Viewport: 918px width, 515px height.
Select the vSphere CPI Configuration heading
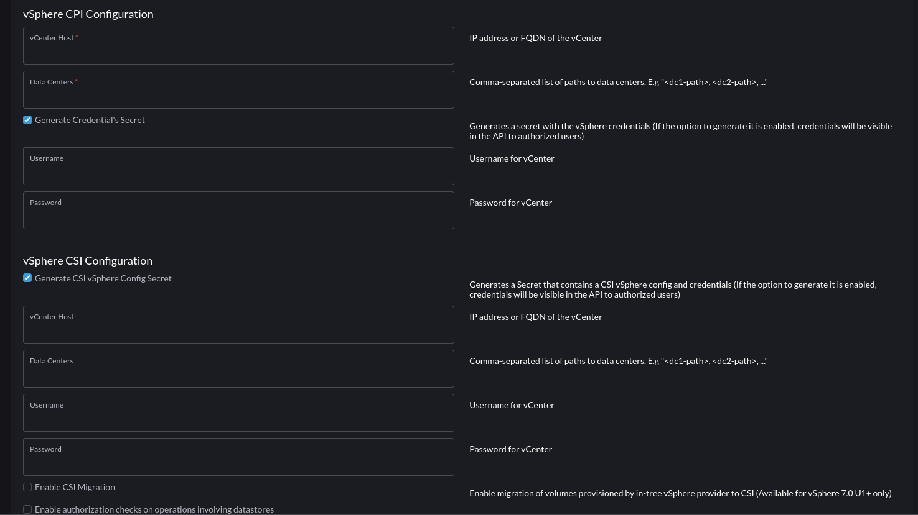[x=88, y=14]
